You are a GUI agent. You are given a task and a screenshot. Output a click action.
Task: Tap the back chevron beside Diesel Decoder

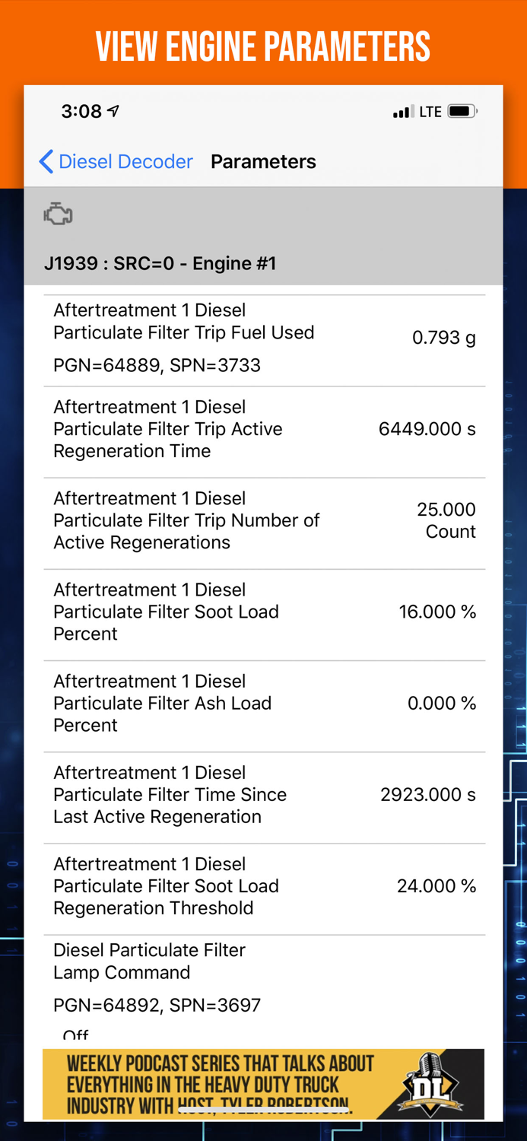pos(46,162)
